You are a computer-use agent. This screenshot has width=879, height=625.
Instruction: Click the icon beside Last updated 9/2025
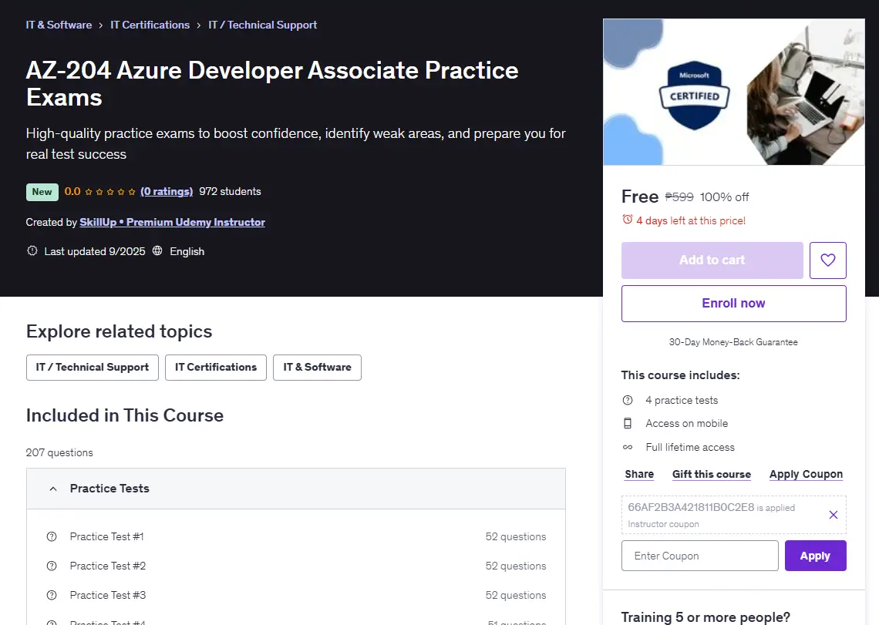32,251
